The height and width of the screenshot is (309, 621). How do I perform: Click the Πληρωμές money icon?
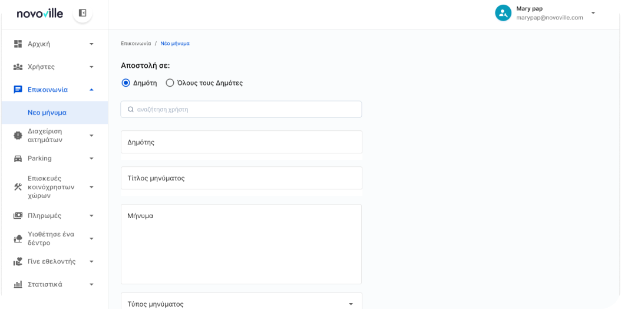(18, 216)
